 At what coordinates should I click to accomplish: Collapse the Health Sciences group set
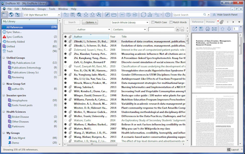coord(4,112)
